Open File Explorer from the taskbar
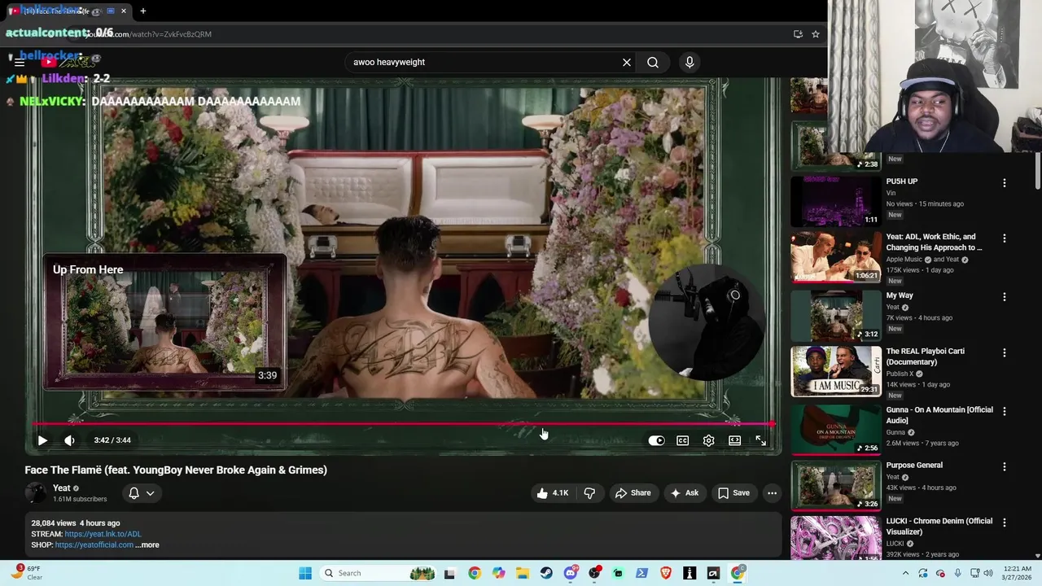1042x586 pixels. coord(523,573)
